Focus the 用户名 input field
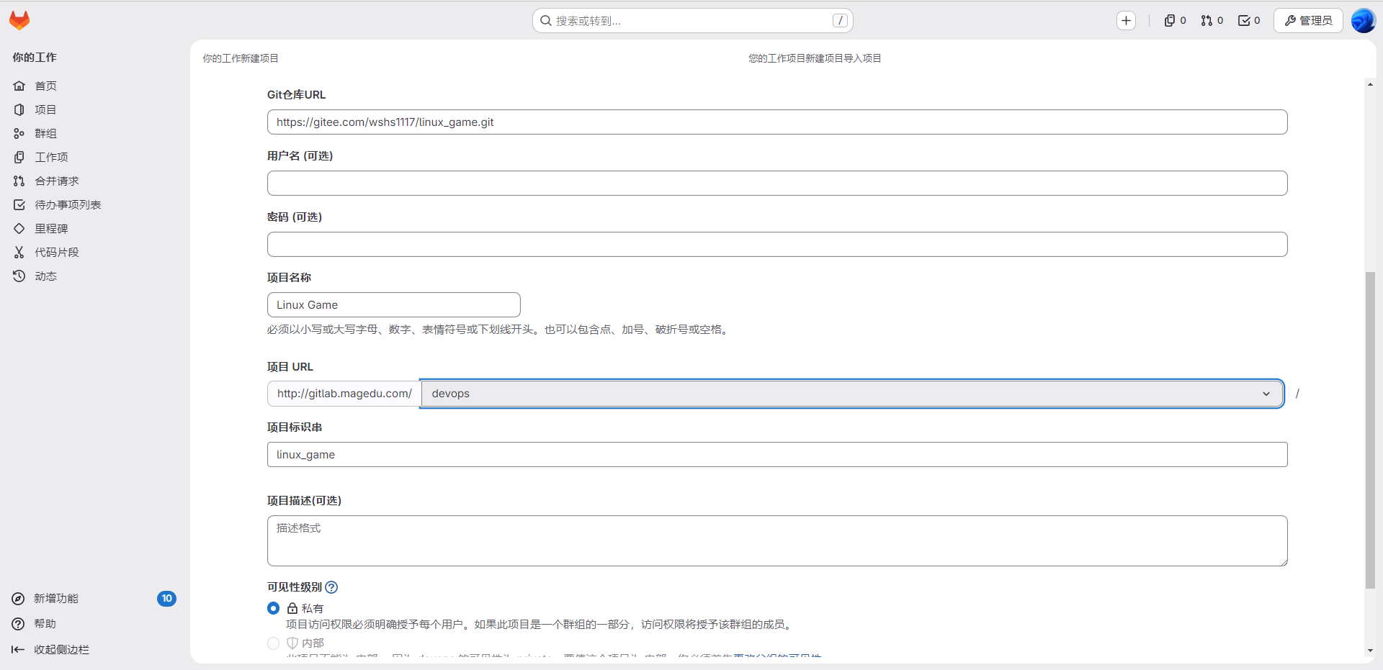Screen dimensions: 1383x670 click(777, 183)
